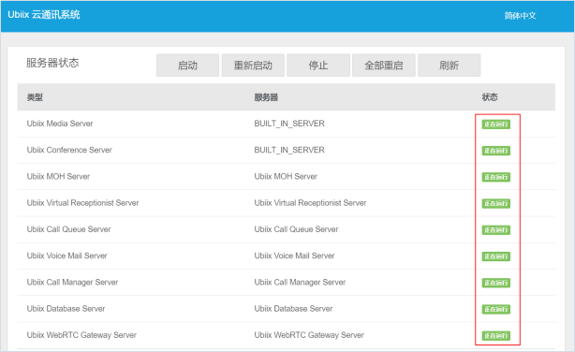
Task: Select Ubiix MOH Server in the 类型 column
Action: 58,176
